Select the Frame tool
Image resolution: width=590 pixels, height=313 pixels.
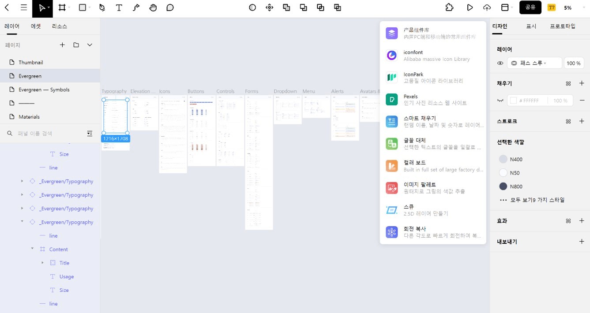click(x=62, y=8)
